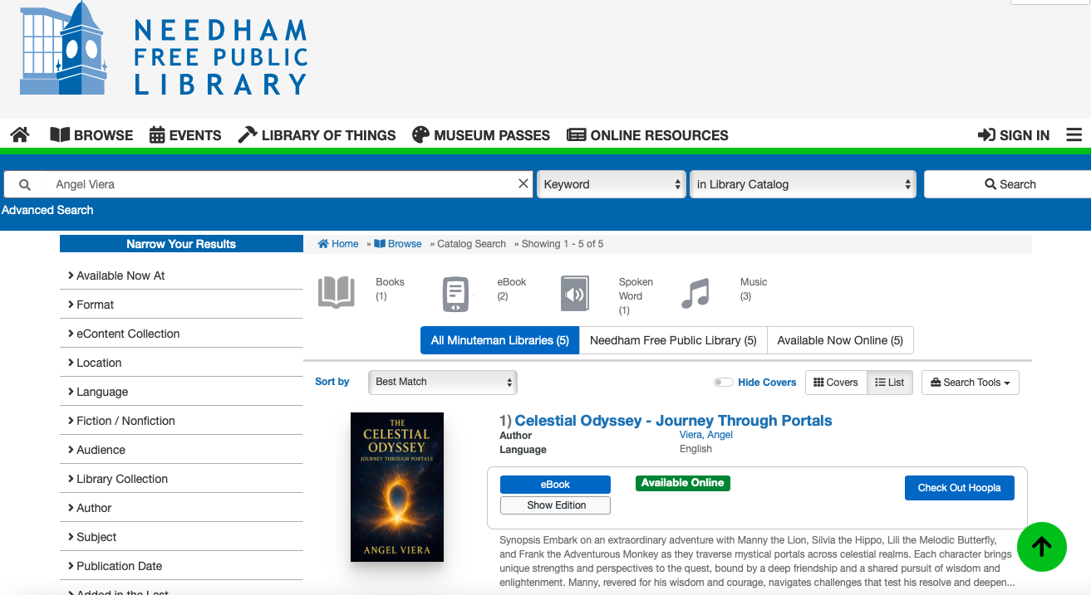Open the Best Match sort dropdown
1091x595 pixels.
[442, 382]
